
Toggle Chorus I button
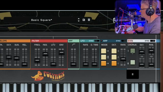coord(133,51)
